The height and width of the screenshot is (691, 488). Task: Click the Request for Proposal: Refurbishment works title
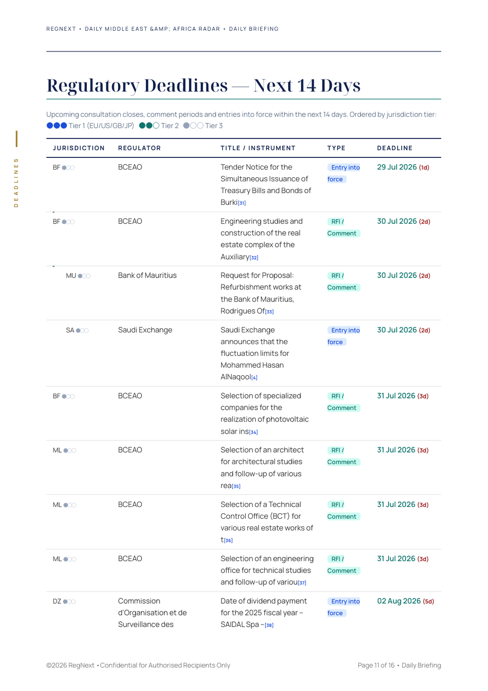click(x=261, y=293)
